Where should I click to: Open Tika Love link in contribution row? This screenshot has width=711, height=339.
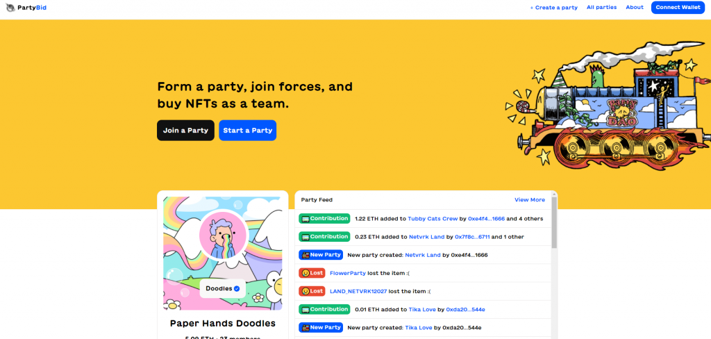[x=422, y=310]
